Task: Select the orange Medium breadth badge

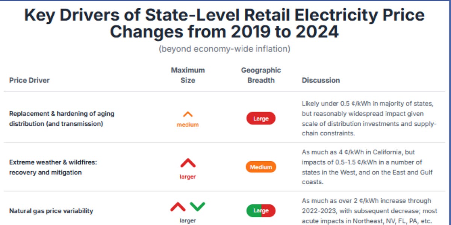Action: pos(261,167)
